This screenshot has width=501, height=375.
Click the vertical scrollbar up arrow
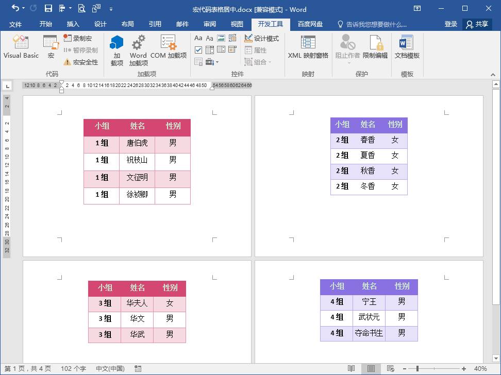pos(496,84)
